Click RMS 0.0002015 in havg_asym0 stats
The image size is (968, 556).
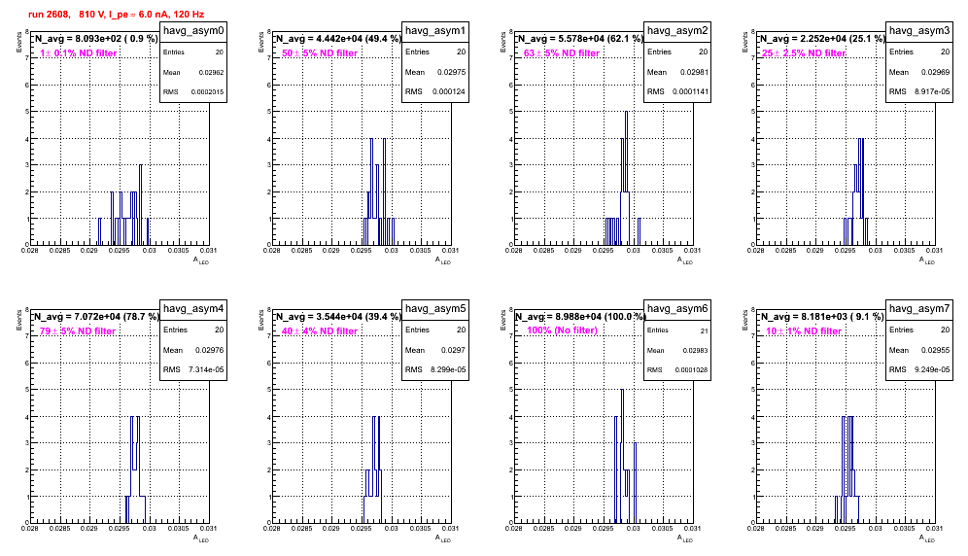click(193, 92)
